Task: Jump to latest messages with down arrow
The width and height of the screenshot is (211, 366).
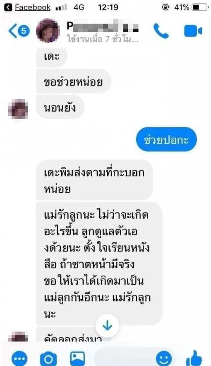Action: 107,326
